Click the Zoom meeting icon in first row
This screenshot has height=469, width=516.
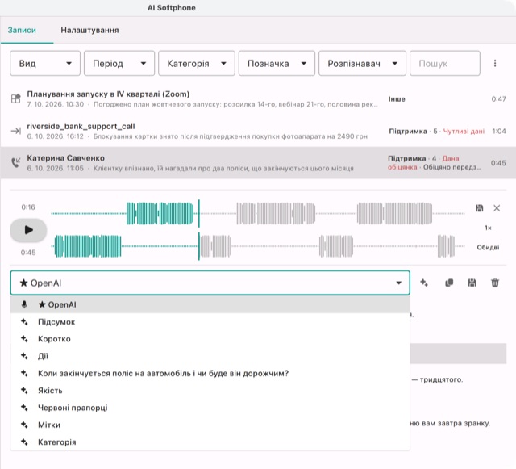(16, 98)
